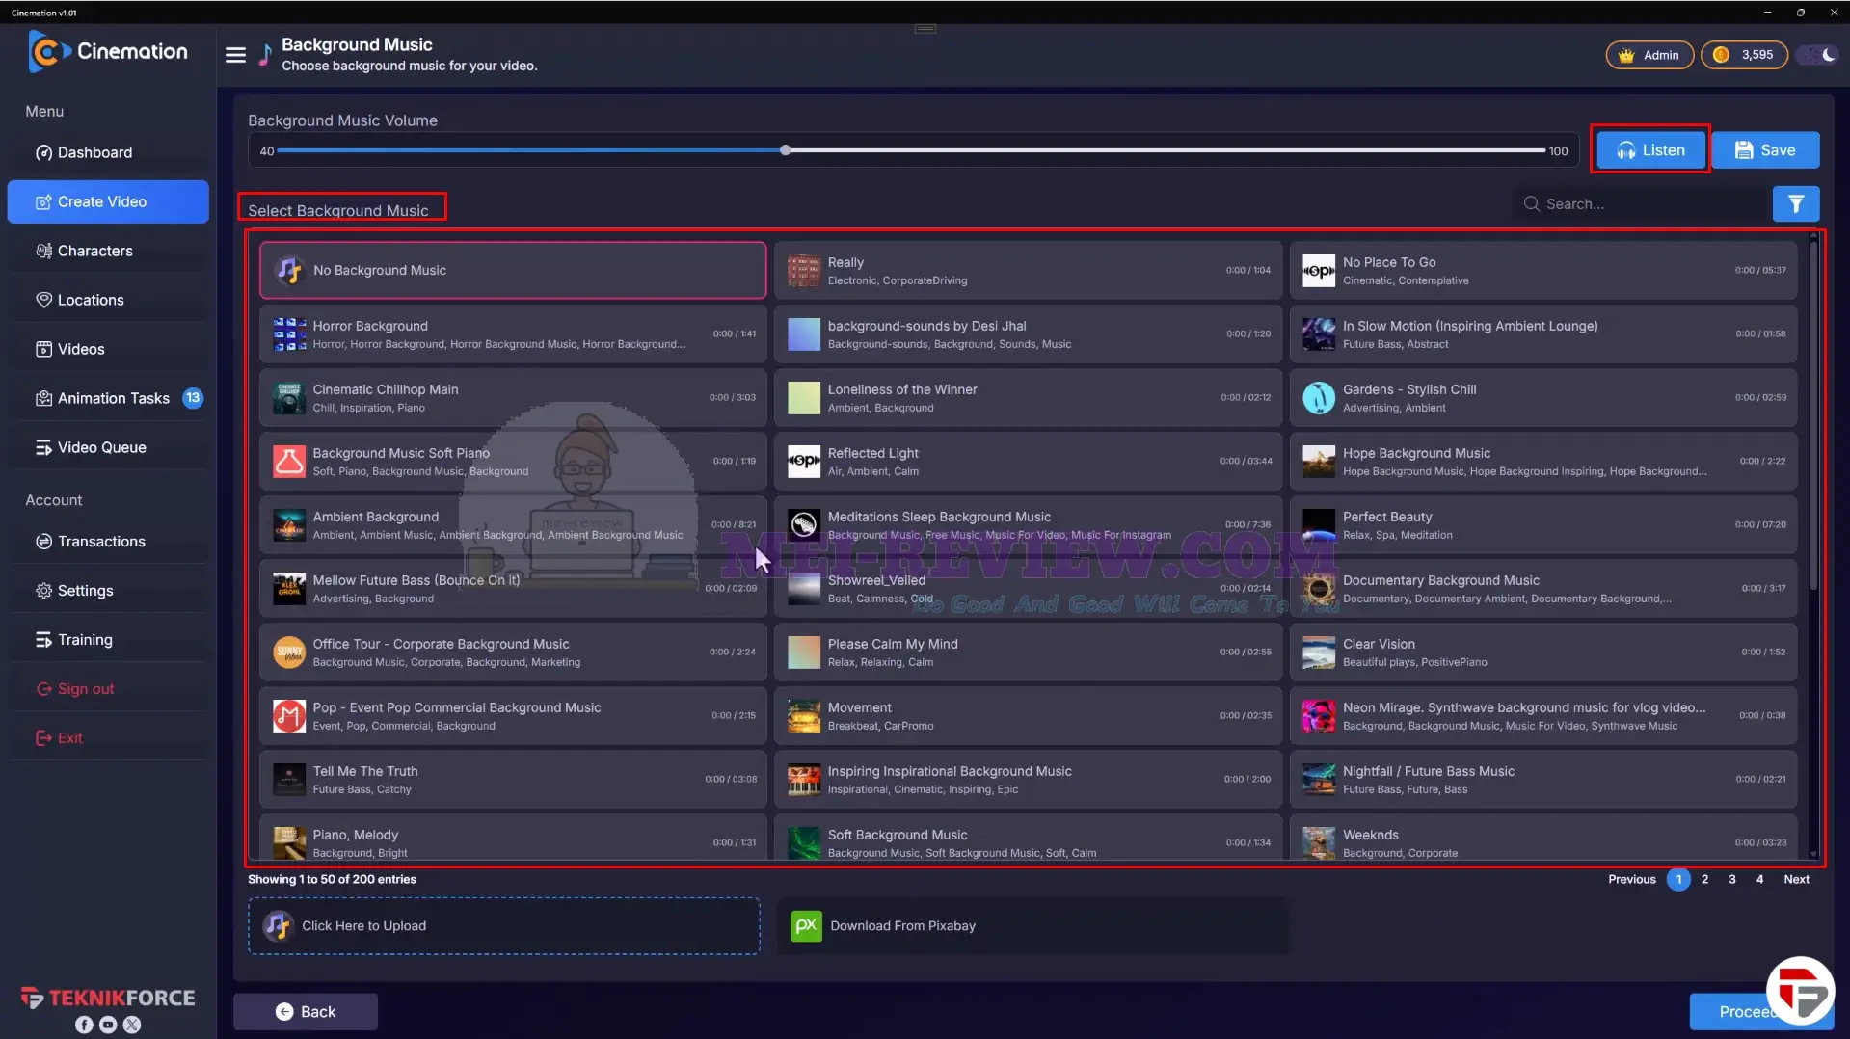Open the Admin crown badge
Screen dimensions: 1850x1039
pos(1649,55)
